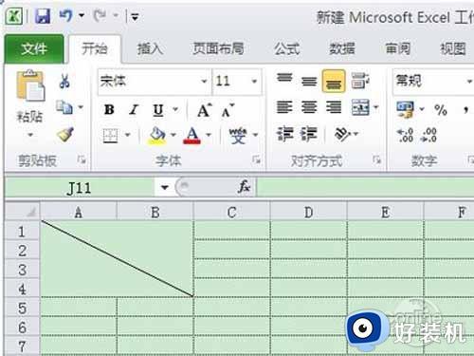Expand the Undo history dropdown arrow
The height and width of the screenshot is (356, 474).
[82, 15]
